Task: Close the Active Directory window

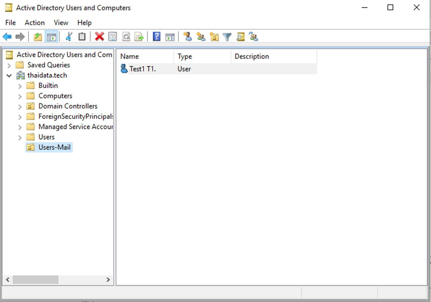Action: tap(417, 7)
